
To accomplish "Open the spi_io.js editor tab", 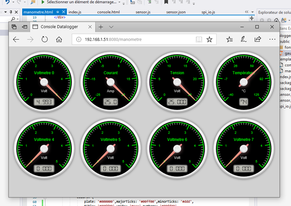I will click(x=208, y=12).
